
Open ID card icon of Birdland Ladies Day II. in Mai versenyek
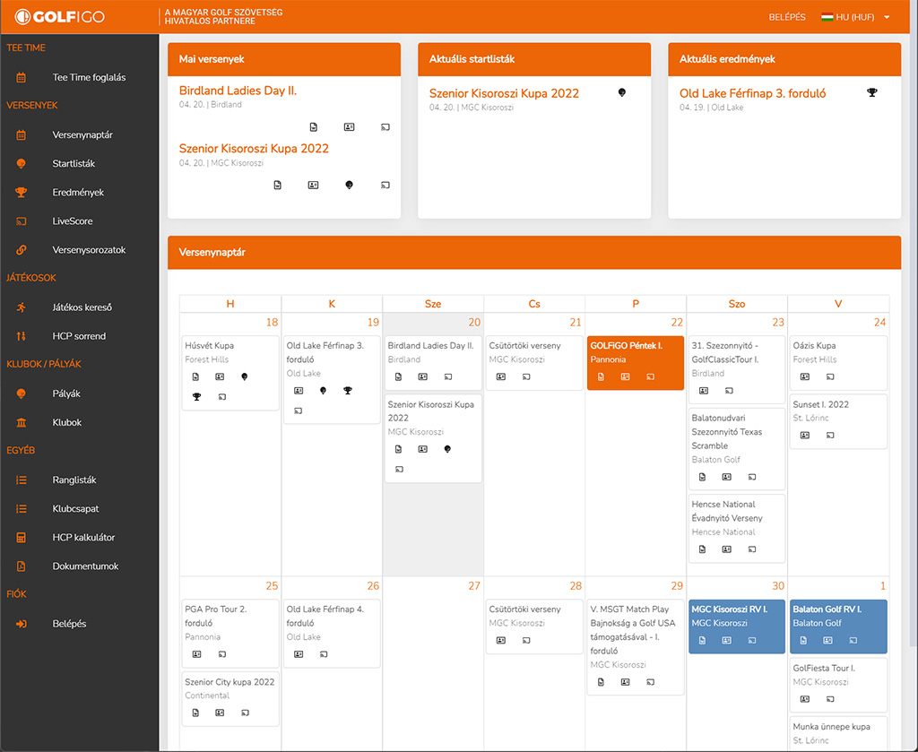coord(350,127)
